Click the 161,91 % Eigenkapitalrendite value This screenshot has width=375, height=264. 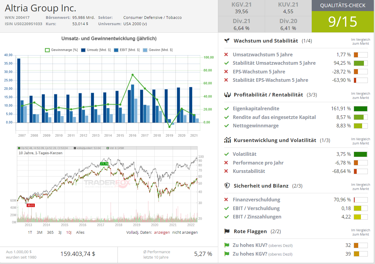coord(341,108)
